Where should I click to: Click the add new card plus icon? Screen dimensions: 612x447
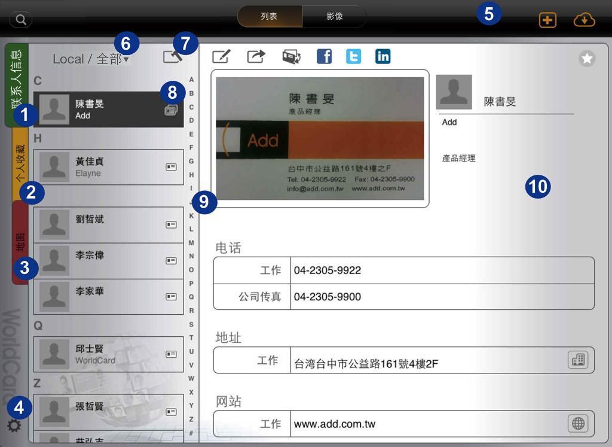pos(547,20)
